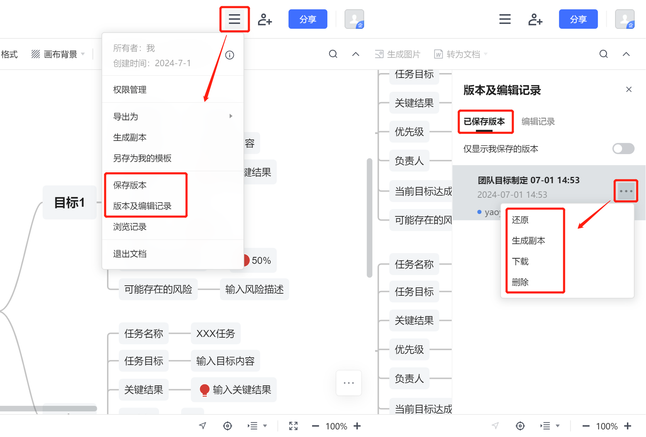The width and height of the screenshot is (646, 437).
Task: Open the 转为文档 dropdown arrow
Action: point(486,54)
